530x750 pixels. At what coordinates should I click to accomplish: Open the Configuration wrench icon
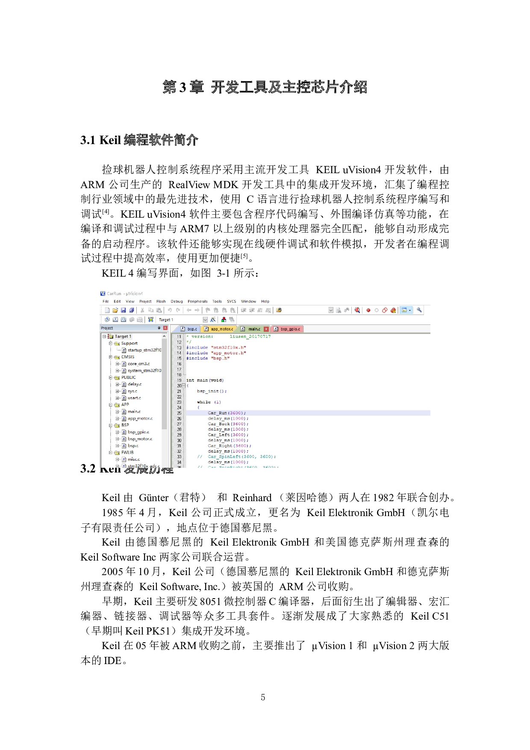(419, 310)
